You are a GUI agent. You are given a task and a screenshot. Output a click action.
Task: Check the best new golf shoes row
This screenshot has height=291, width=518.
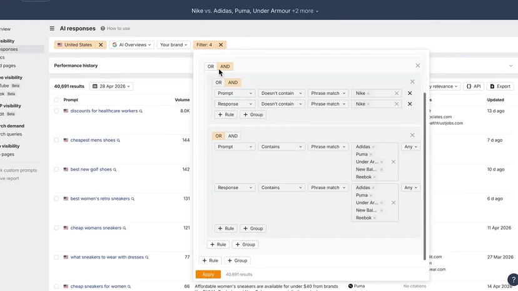click(56, 170)
